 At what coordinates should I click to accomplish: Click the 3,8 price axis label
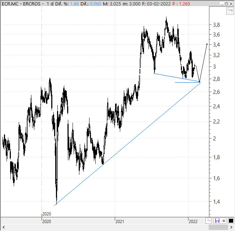click(217, 25)
